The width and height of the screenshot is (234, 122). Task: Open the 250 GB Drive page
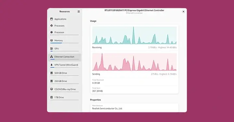click(x=64, y=82)
